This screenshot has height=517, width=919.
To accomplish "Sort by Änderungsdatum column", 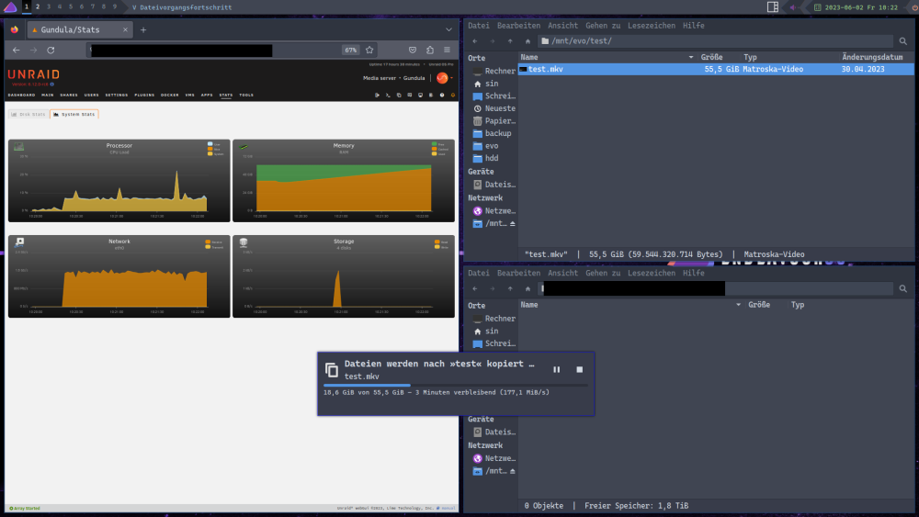I will pos(872,57).
